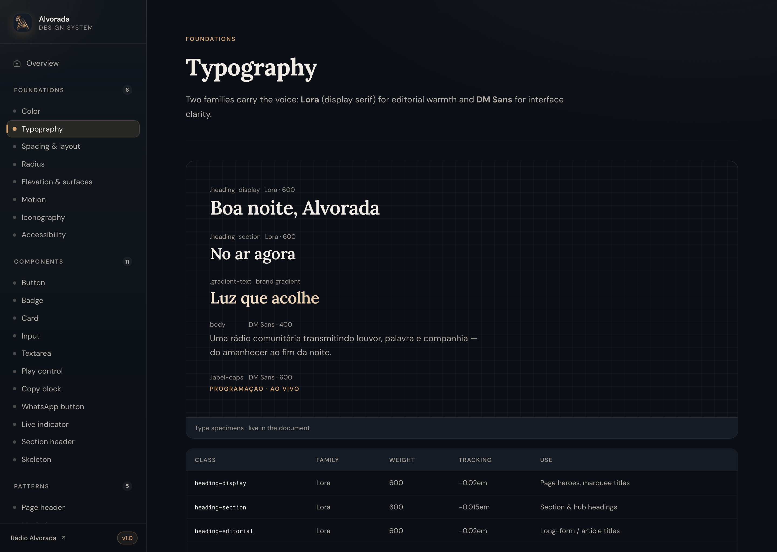Open the Overview page

coord(73,63)
